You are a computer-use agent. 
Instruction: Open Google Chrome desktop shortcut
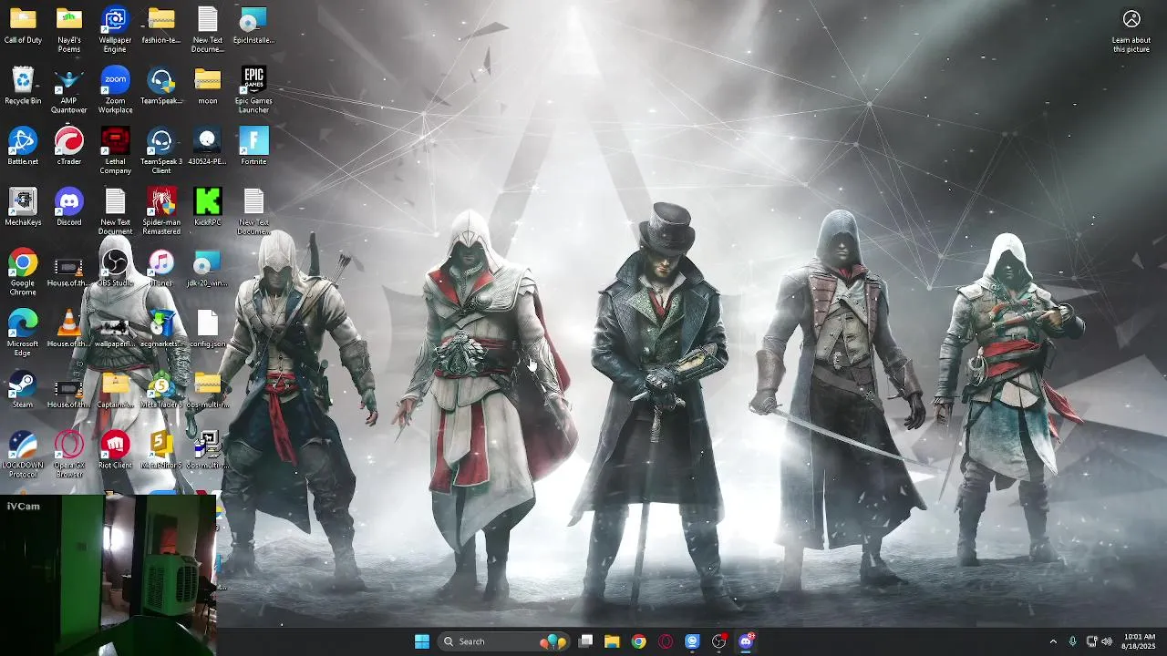23,273
